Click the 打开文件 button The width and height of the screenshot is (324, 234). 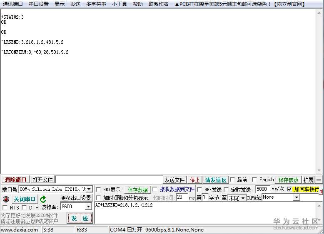(x=42, y=180)
